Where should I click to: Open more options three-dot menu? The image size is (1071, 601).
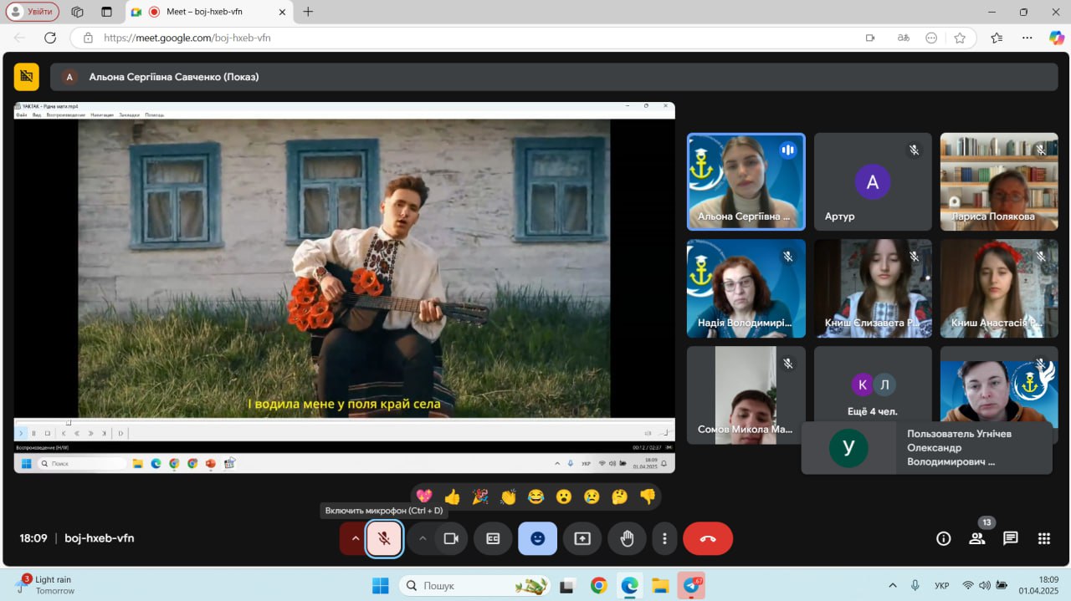(x=664, y=538)
